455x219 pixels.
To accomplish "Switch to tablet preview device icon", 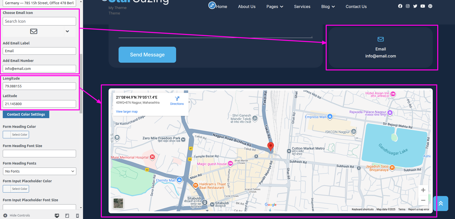I will 67,216.
